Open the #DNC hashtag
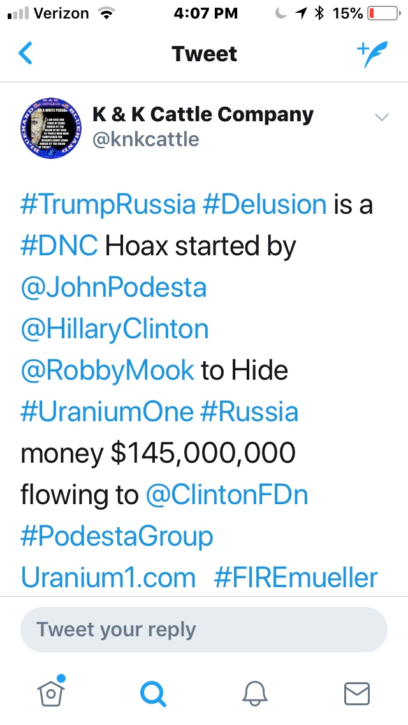Viewport: 408px width, 725px height. tap(59, 246)
